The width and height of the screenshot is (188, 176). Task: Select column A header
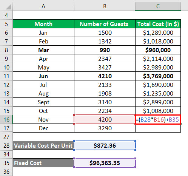pyautogui.click(x=43, y=6)
